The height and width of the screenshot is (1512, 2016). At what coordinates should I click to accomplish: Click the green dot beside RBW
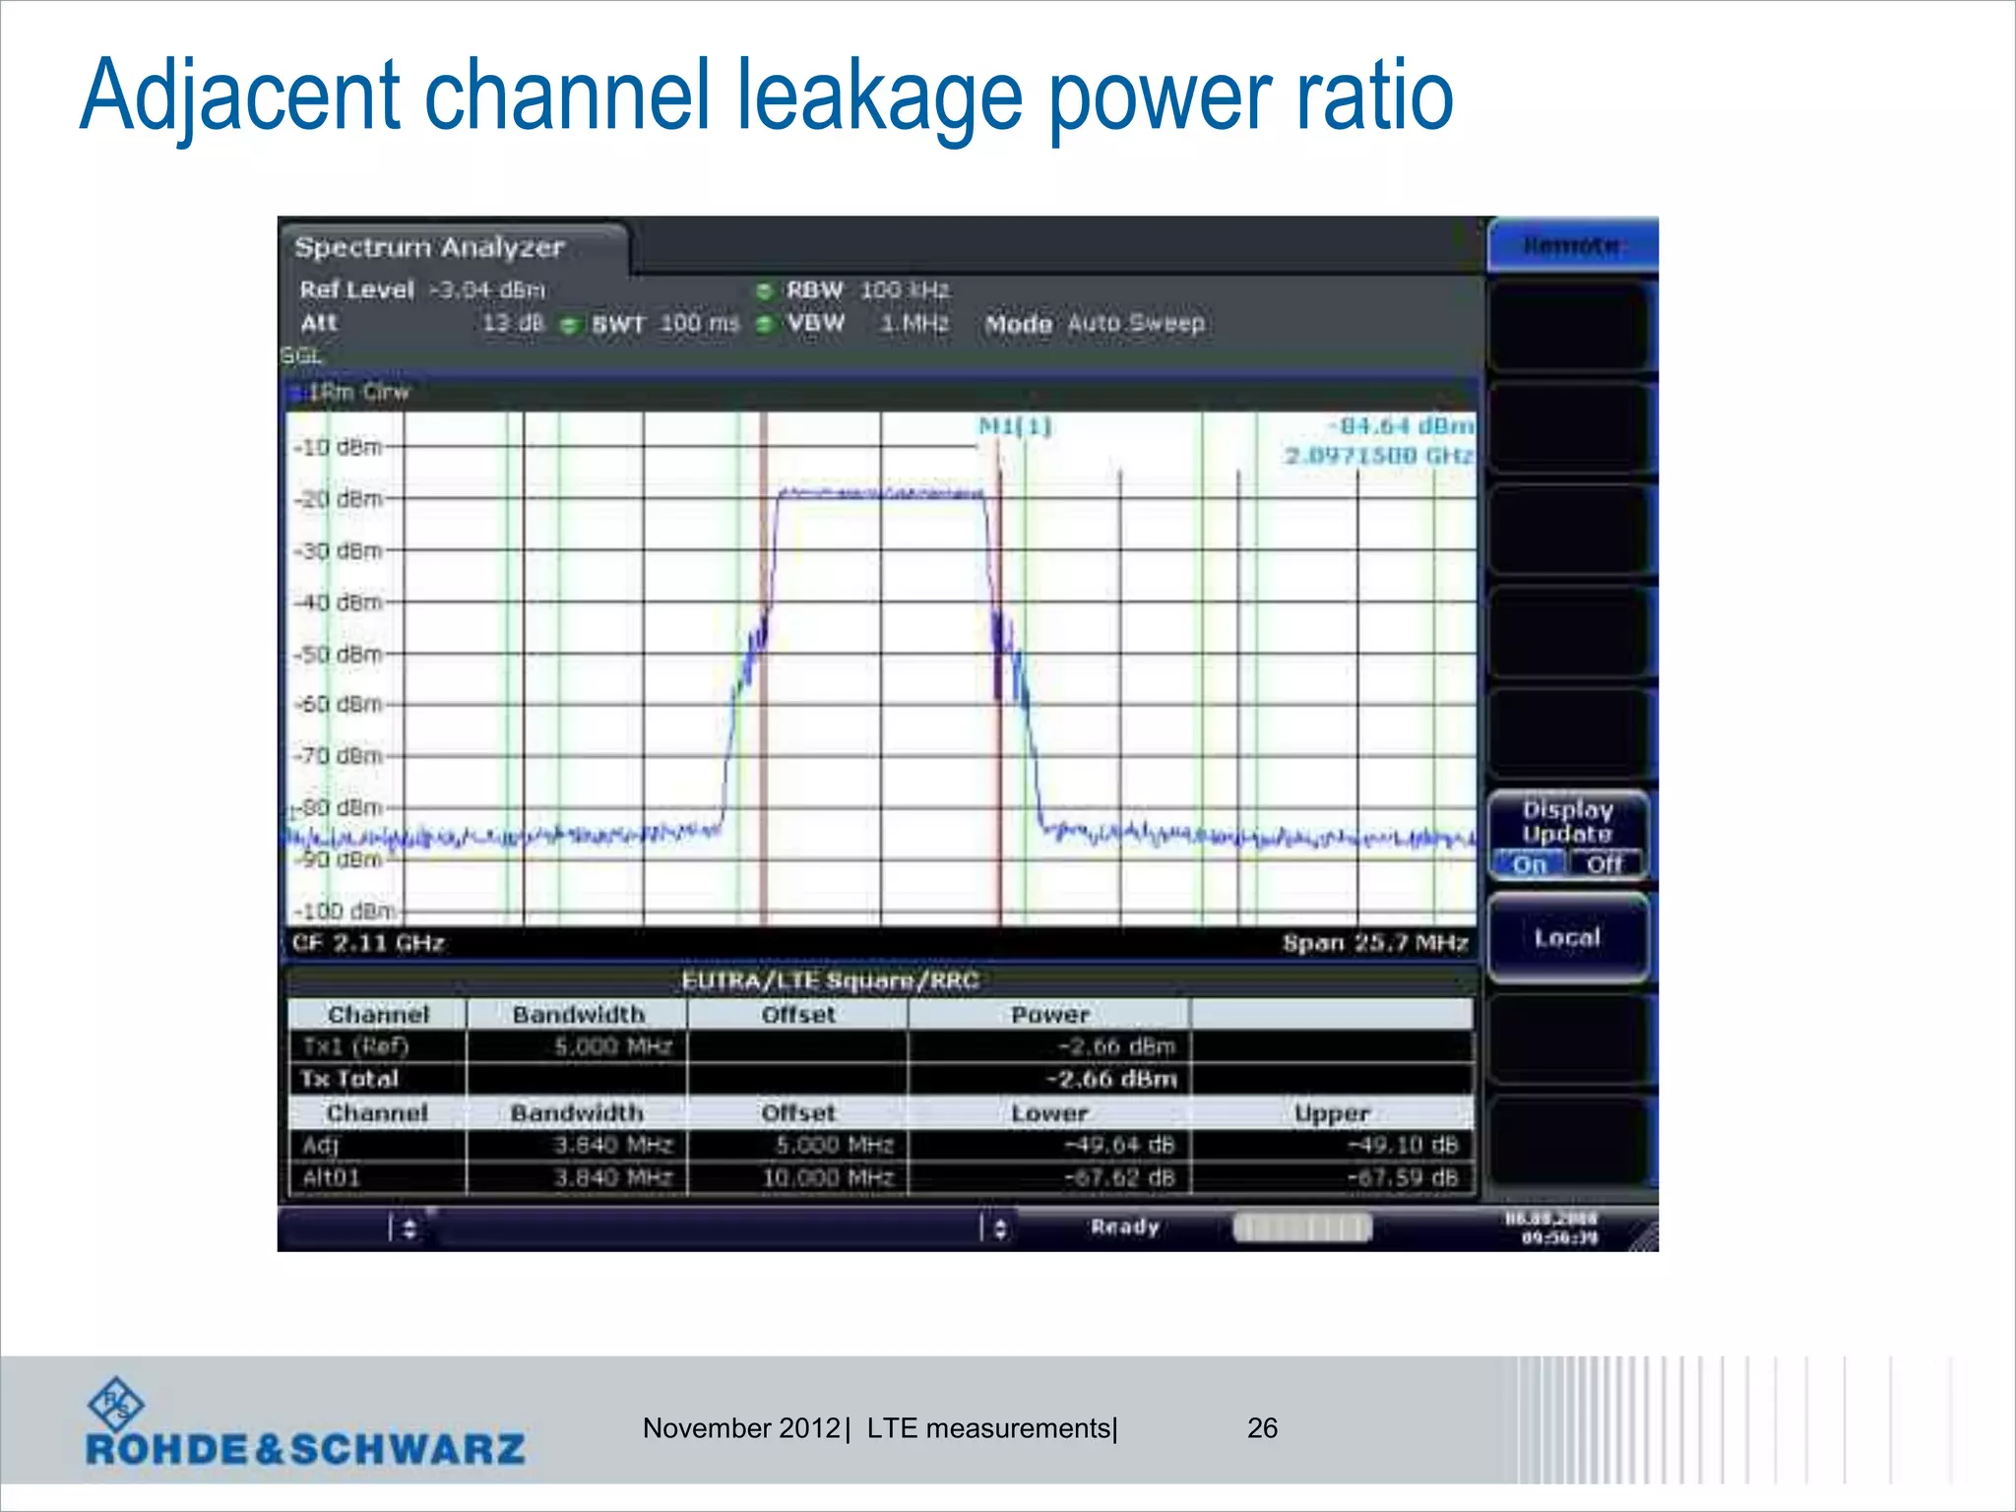[x=764, y=291]
